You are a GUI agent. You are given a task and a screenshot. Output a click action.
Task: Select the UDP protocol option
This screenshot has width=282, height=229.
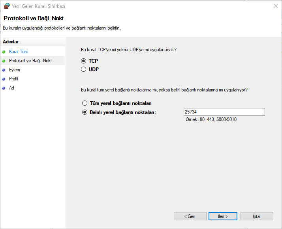(83, 69)
